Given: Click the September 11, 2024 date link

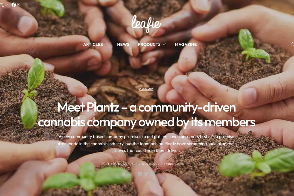Looking at the screenshot, I should click(145, 164).
